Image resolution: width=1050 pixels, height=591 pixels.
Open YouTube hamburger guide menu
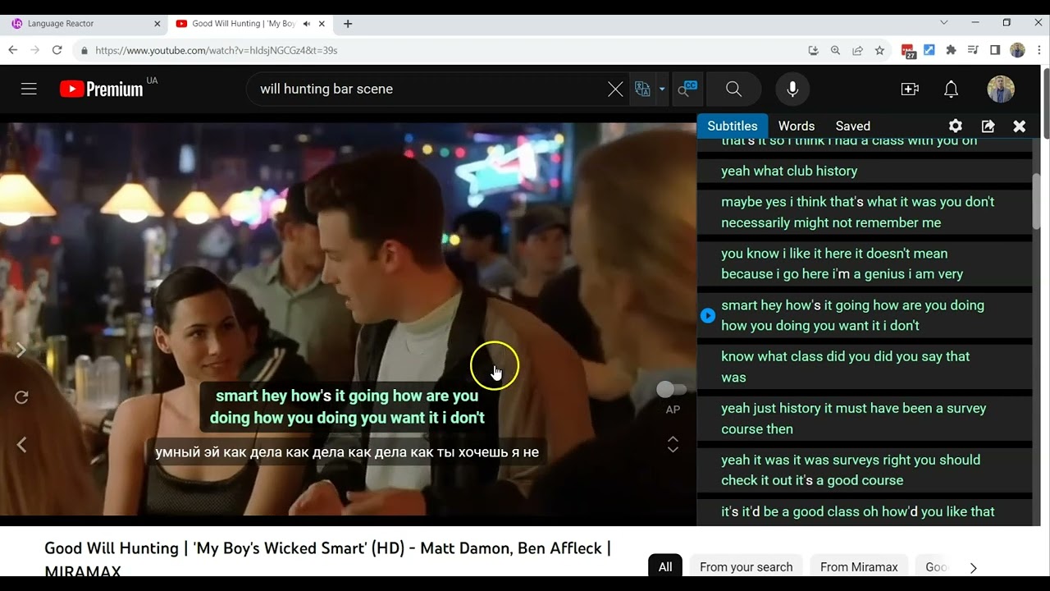(x=29, y=89)
